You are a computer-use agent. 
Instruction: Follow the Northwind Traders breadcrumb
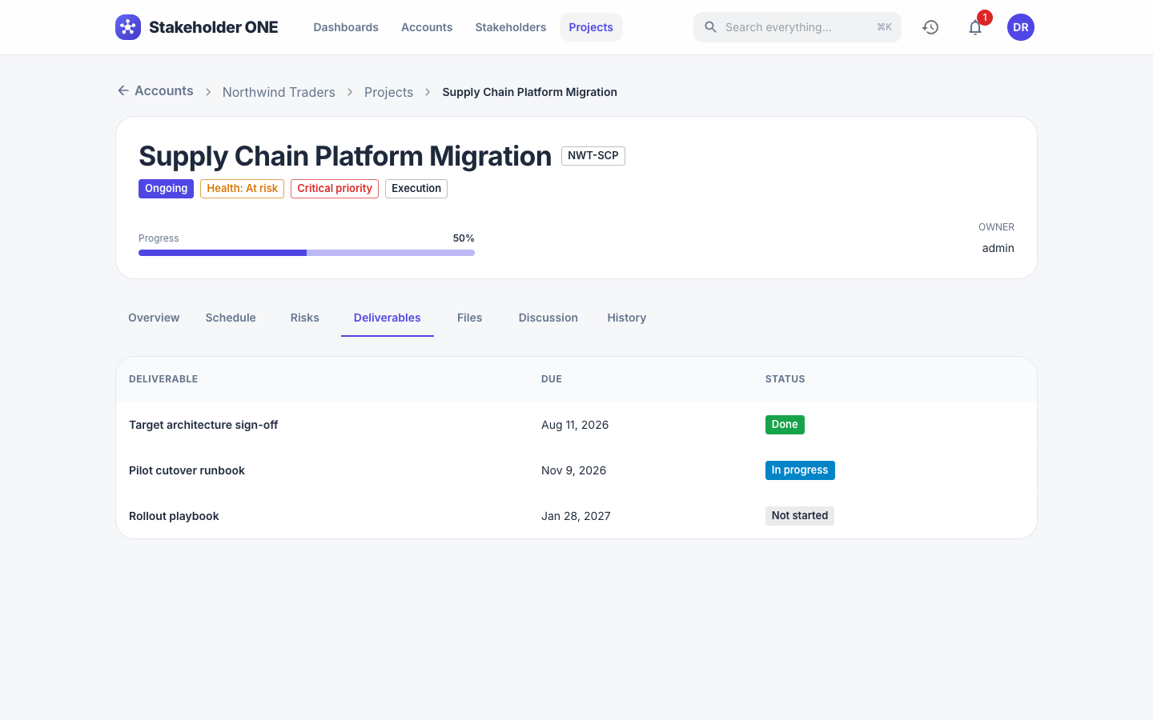pos(279,92)
